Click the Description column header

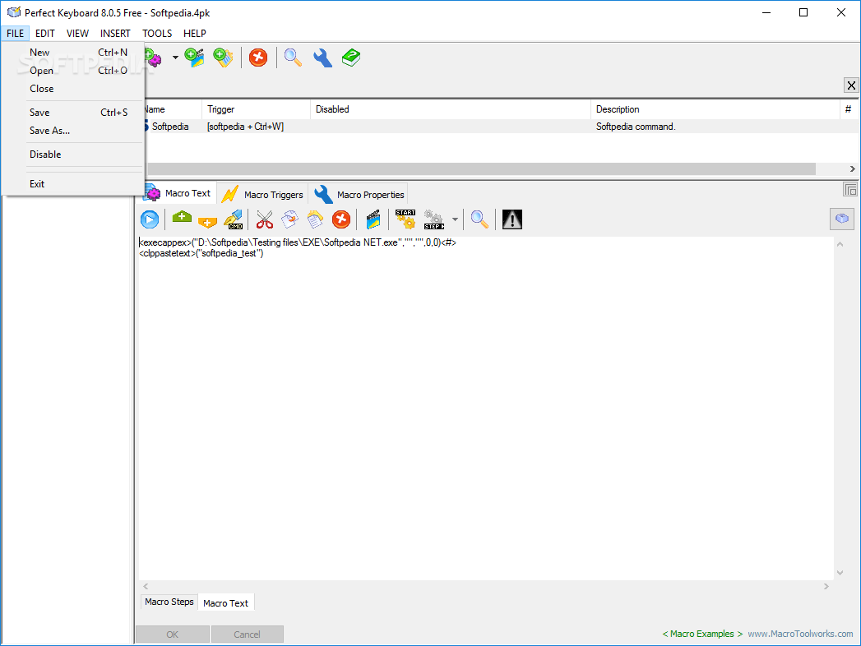pos(715,109)
